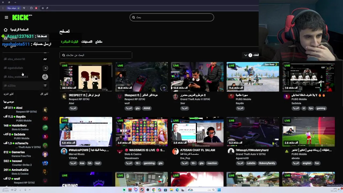Click show less in following list
Screen dimensions: 343x193
click(x=44, y=94)
